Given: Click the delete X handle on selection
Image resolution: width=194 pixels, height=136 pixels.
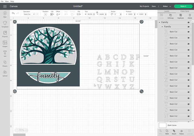Looking at the screenshot, I should coord(15,22).
